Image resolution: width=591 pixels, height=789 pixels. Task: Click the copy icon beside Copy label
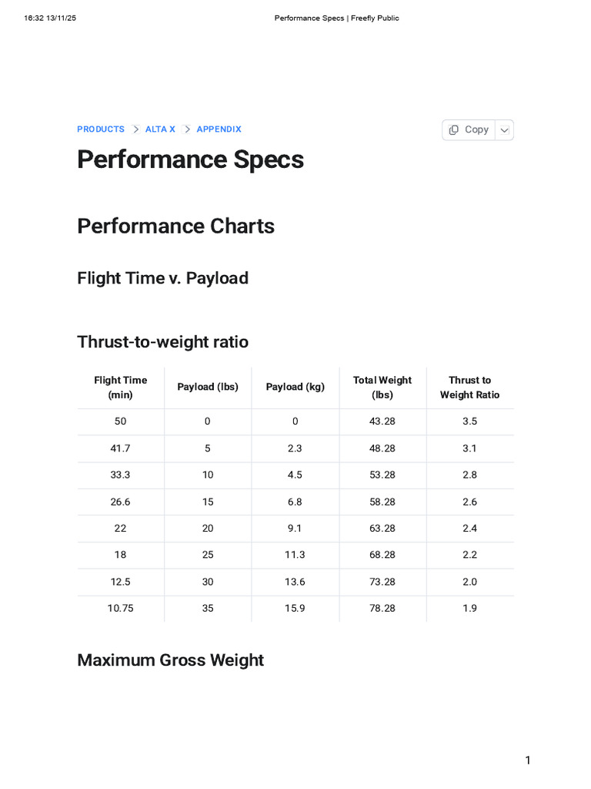[x=453, y=129]
